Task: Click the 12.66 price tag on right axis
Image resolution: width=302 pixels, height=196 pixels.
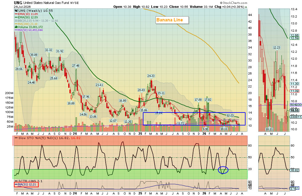Action: pyautogui.click(x=294, y=35)
